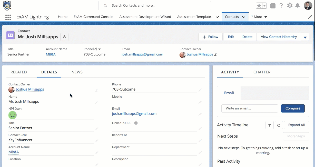Click the ExAM shield logo
The image size is (315, 167).
7,5
